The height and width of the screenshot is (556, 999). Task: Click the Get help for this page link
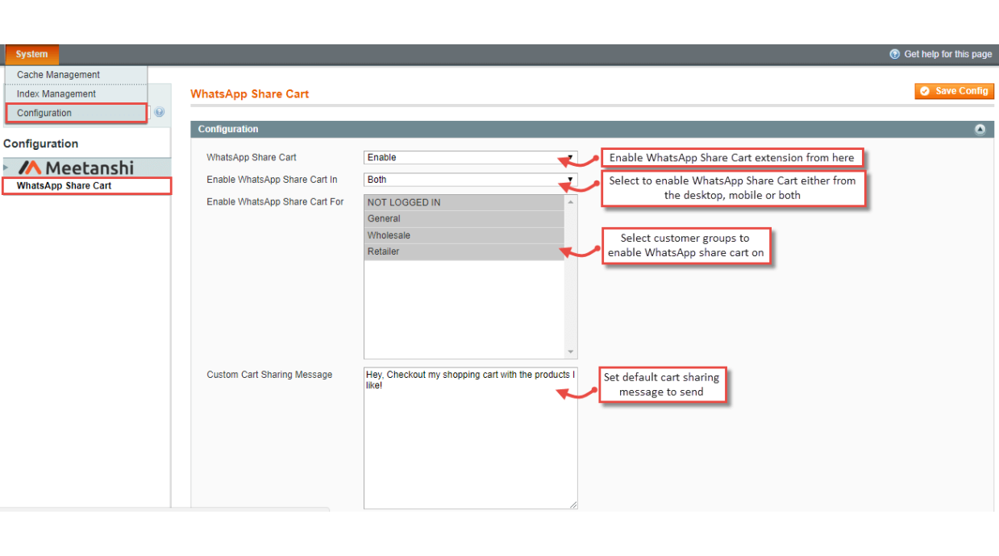pyautogui.click(x=947, y=54)
